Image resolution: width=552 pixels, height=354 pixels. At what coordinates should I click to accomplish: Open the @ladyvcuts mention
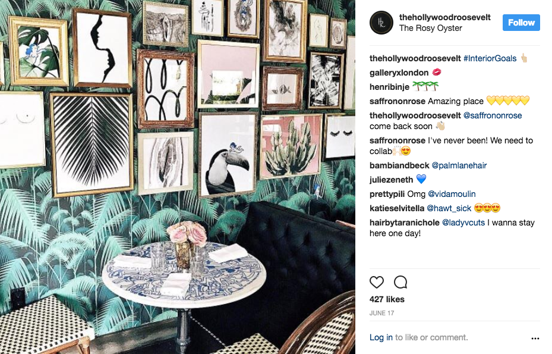(x=463, y=223)
